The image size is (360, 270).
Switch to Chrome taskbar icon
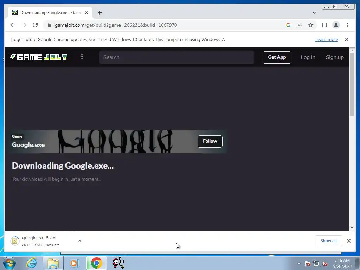pyautogui.click(x=97, y=263)
